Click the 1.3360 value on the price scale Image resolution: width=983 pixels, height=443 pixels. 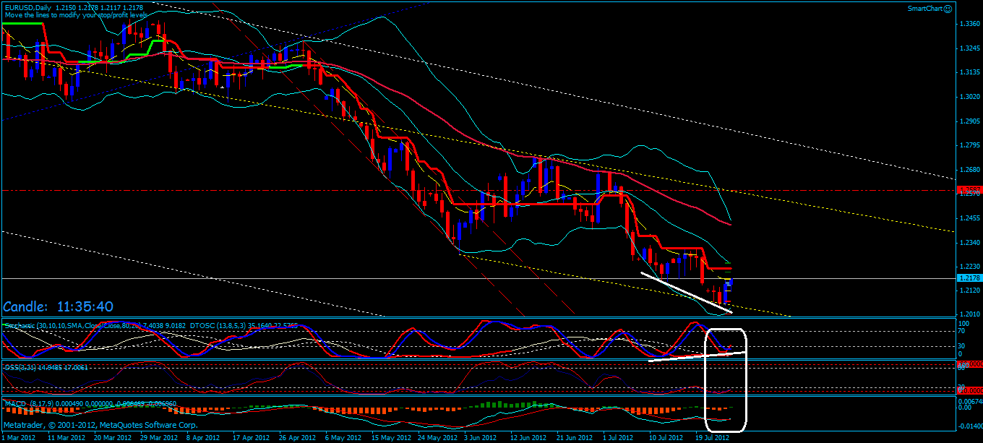click(970, 23)
